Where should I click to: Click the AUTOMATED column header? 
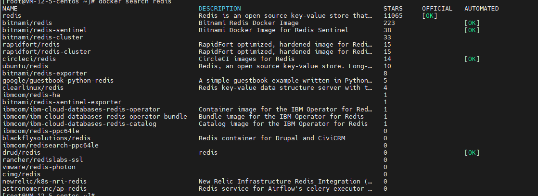coord(481,9)
